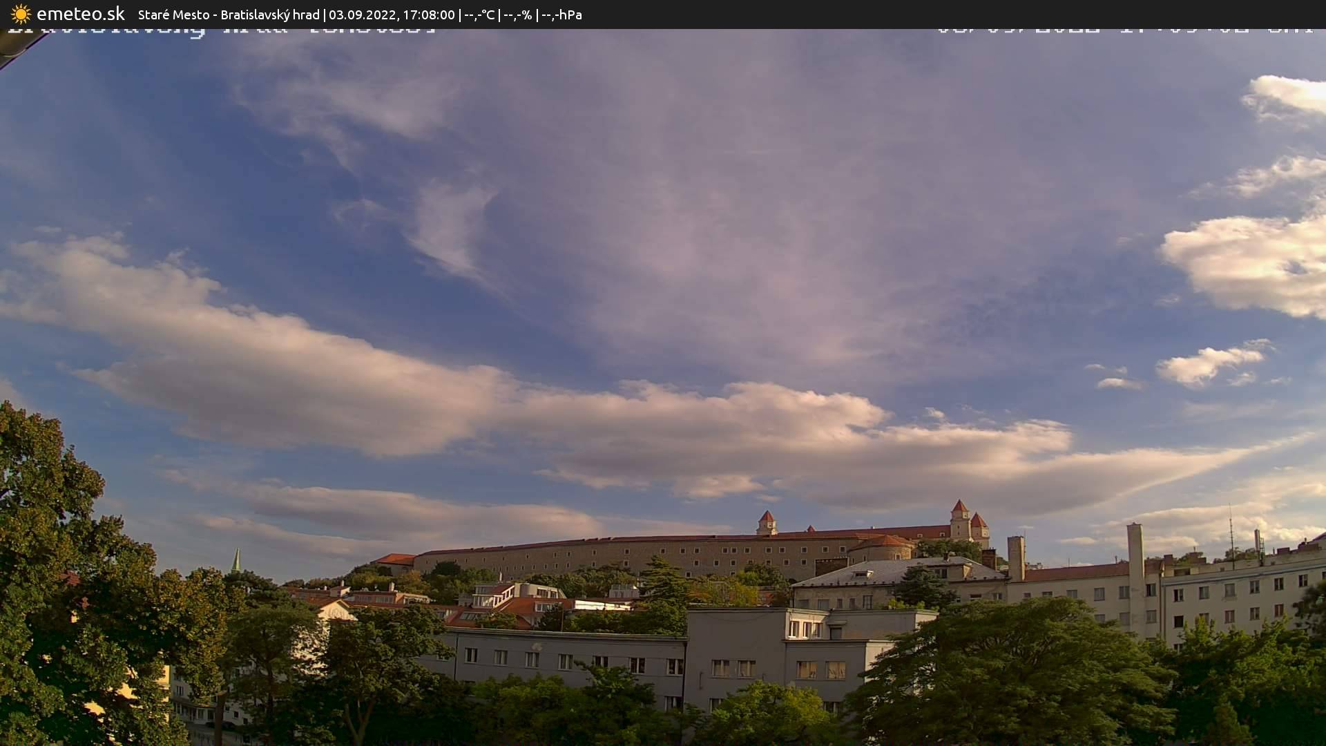Click the 17:08:00 time display
The height and width of the screenshot is (746, 1326).
pos(429,14)
